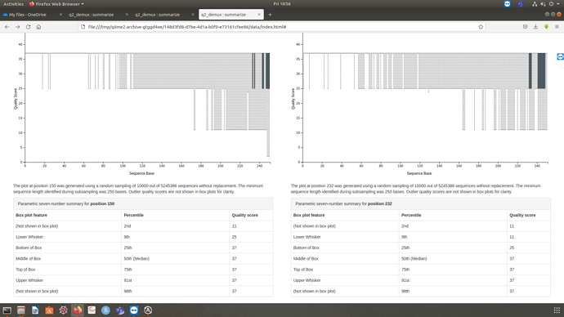Open the volume indicator in top bar
The height and width of the screenshot is (317, 564).
pos(543,4)
